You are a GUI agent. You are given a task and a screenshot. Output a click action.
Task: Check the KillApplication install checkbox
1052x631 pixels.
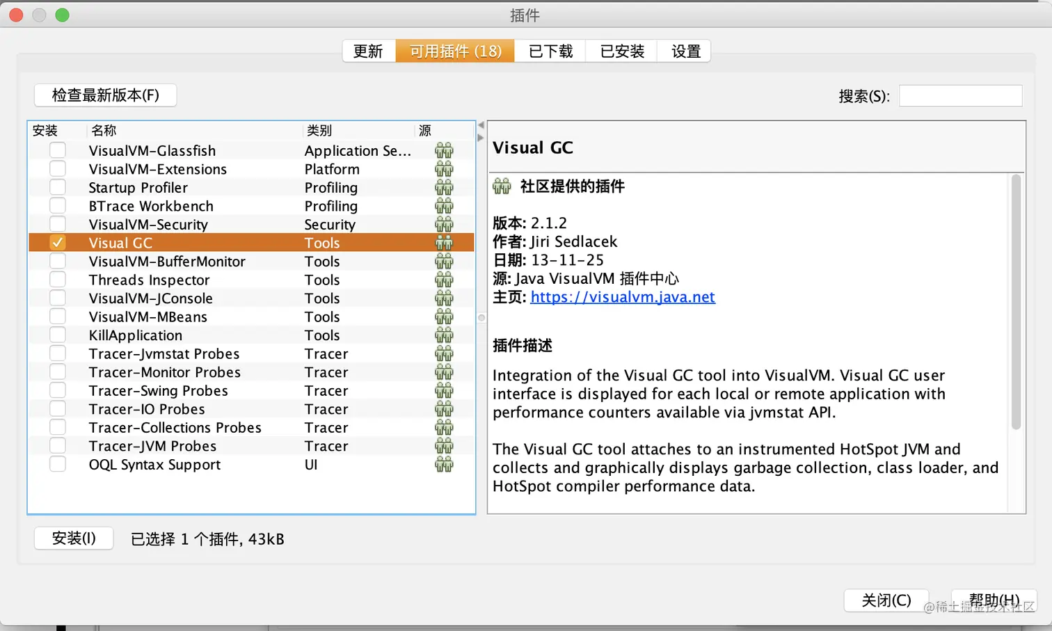pyautogui.click(x=58, y=335)
